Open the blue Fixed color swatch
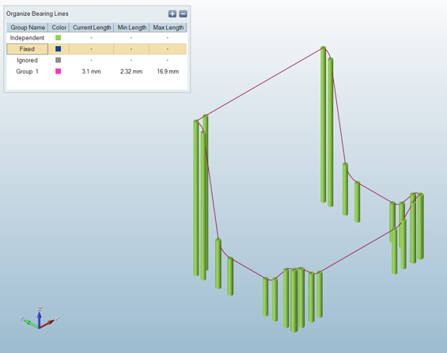 59,49
